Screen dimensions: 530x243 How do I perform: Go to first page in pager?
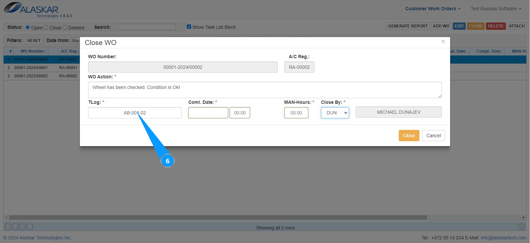pyautogui.click(x=8, y=227)
